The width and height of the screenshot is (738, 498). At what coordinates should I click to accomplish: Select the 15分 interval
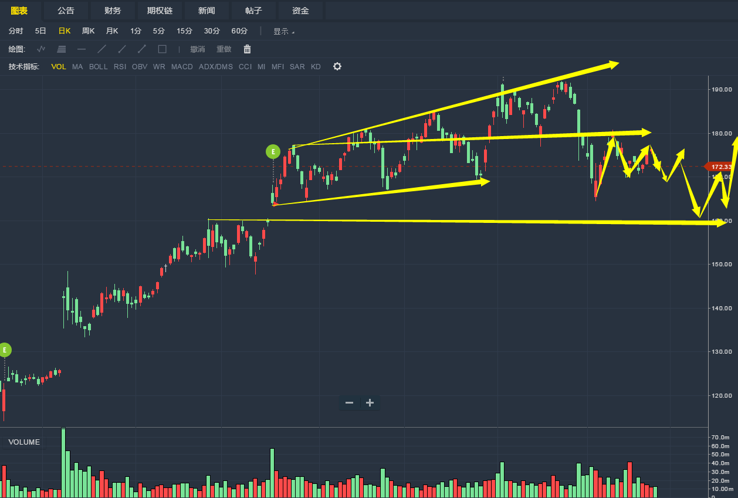point(184,31)
